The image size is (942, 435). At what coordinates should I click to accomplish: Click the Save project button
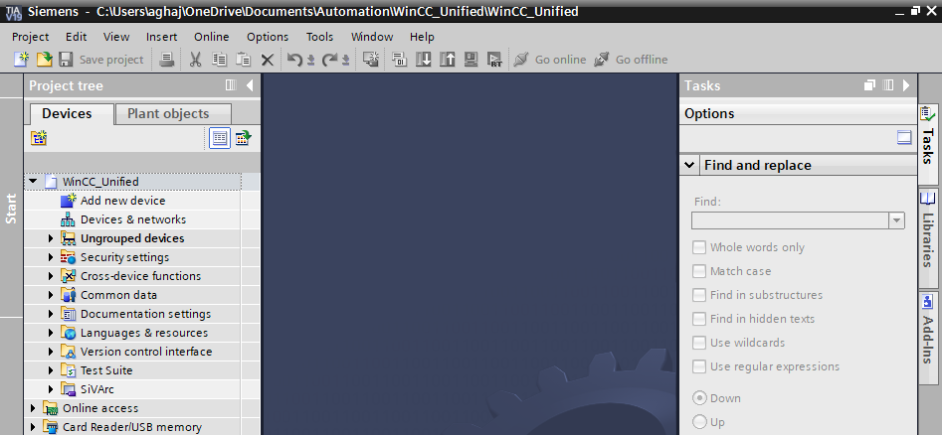[100, 59]
